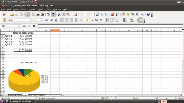Screen dimensions: 184x103
Task: Click the Open file folder icon
Action: coord(12,14)
